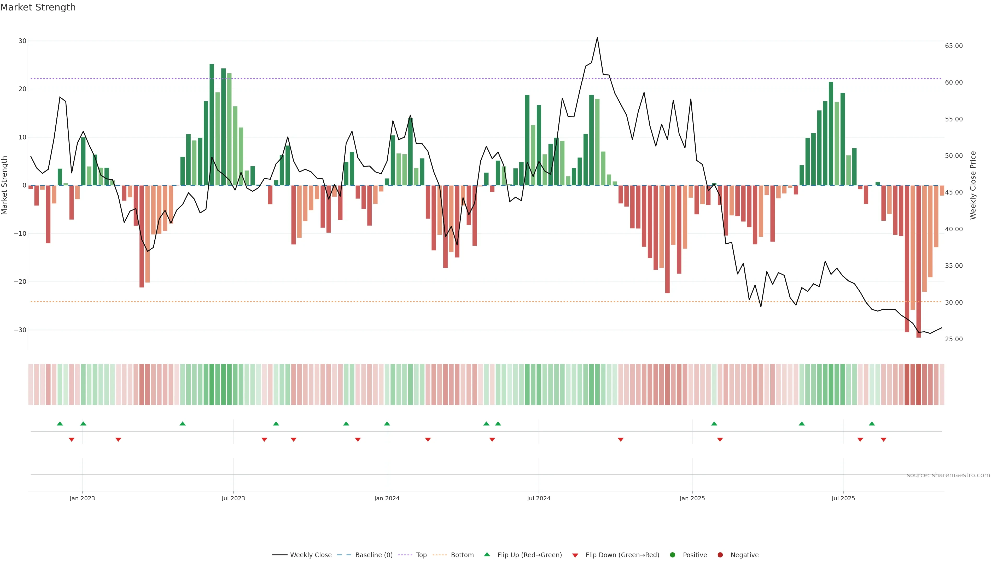The width and height of the screenshot is (1003, 564).
Task: Click the first green flip-up triangle marker
Action: coord(60,424)
